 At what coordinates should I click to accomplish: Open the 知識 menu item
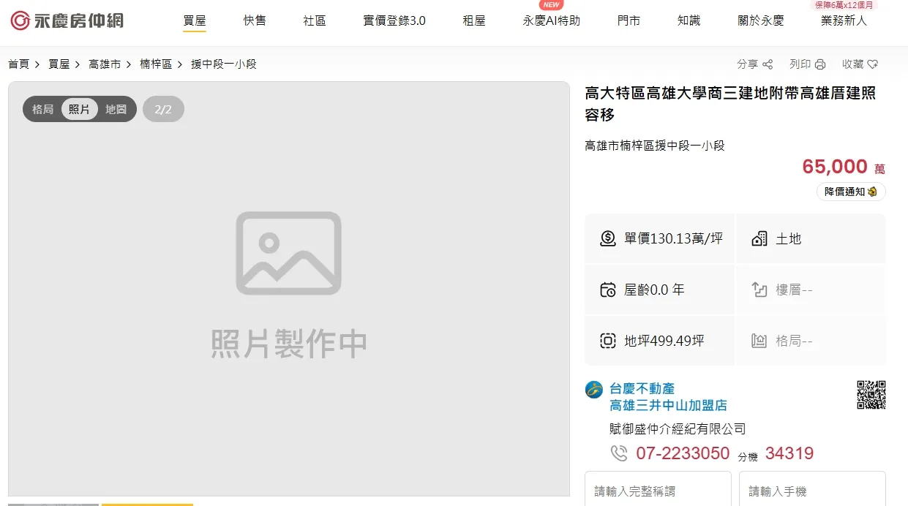click(x=688, y=20)
